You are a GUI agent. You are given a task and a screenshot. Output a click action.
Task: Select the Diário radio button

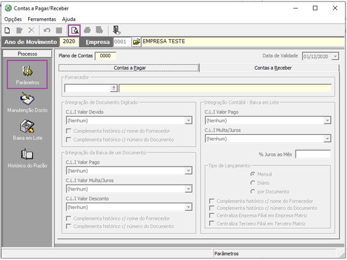[253, 183]
